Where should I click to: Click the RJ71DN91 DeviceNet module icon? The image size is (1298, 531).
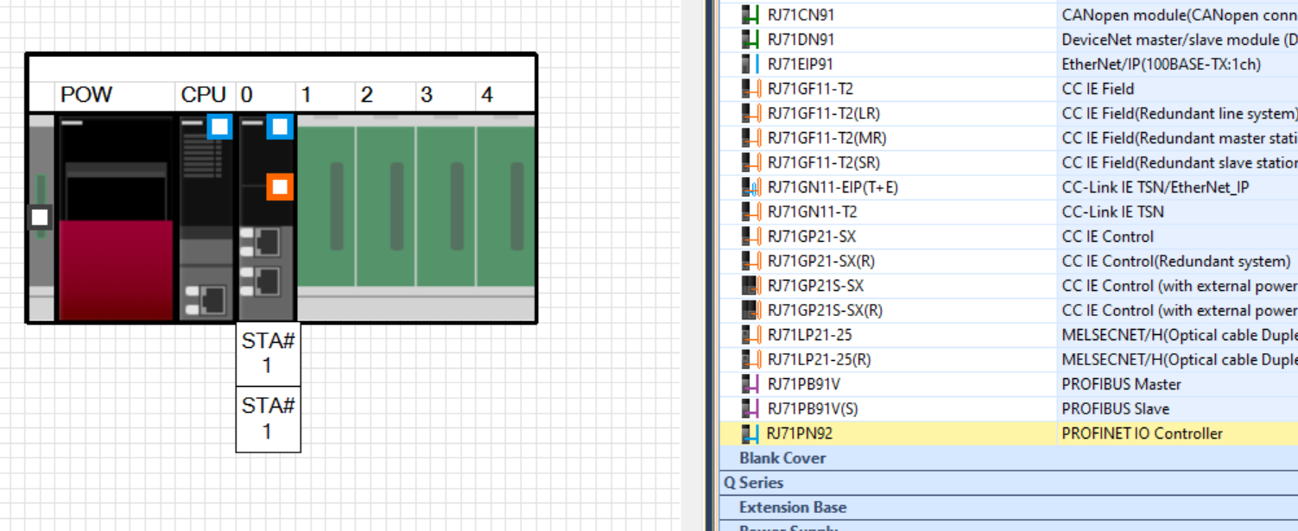750,40
